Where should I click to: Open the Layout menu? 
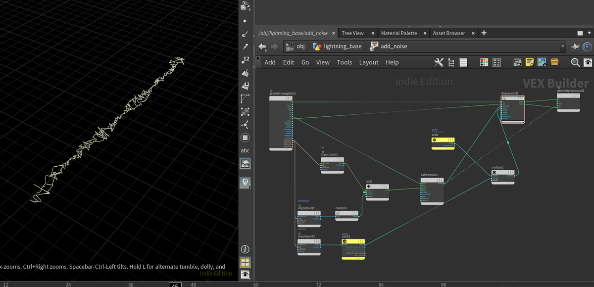click(369, 62)
